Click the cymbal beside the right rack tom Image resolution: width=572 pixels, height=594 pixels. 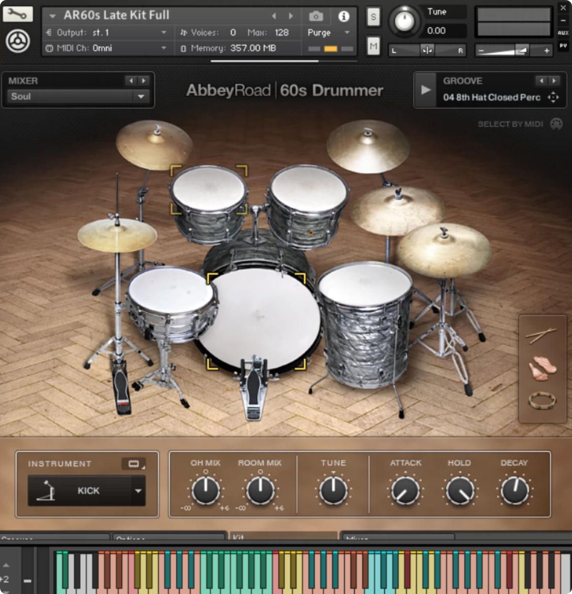coord(397,211)
